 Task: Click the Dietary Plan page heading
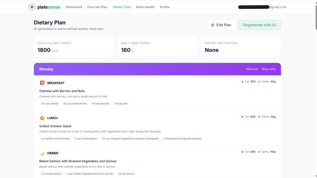pyautogui.click(x=50, y=22)
